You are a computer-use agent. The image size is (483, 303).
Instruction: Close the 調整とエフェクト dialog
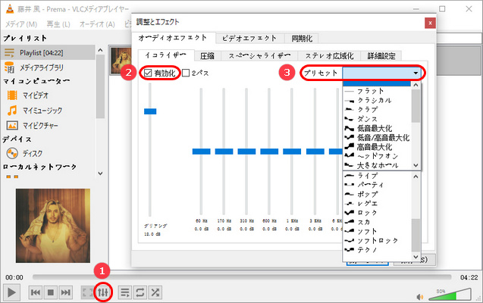tap(430, 23)
